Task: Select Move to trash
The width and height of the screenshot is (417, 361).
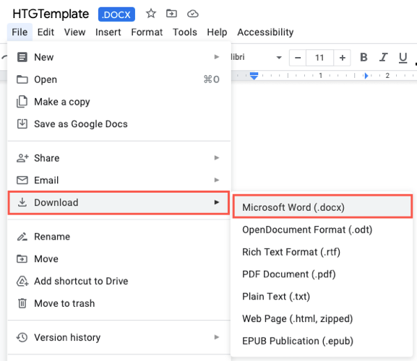Action: [119, 303]
